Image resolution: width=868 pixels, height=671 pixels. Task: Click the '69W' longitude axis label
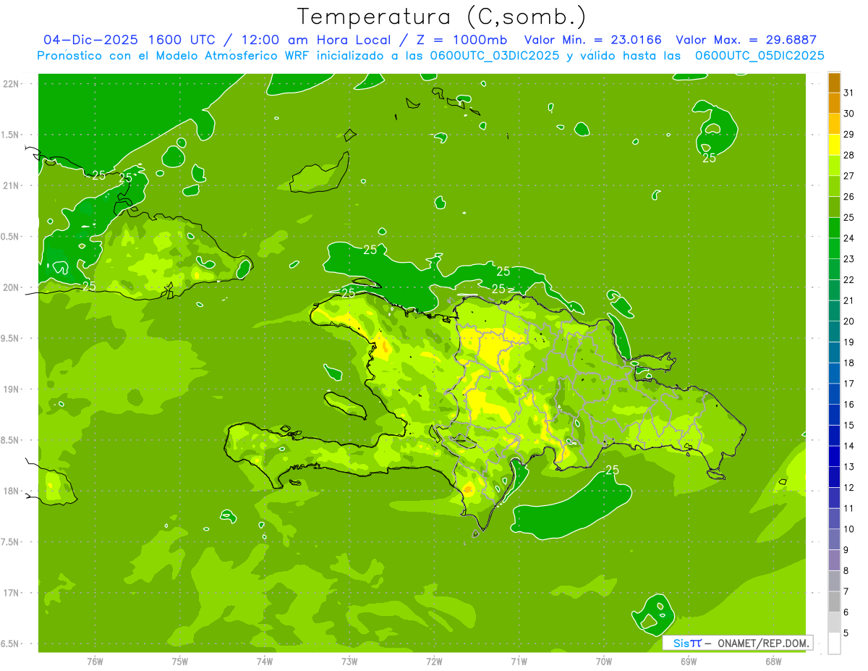tap(688, 662)
